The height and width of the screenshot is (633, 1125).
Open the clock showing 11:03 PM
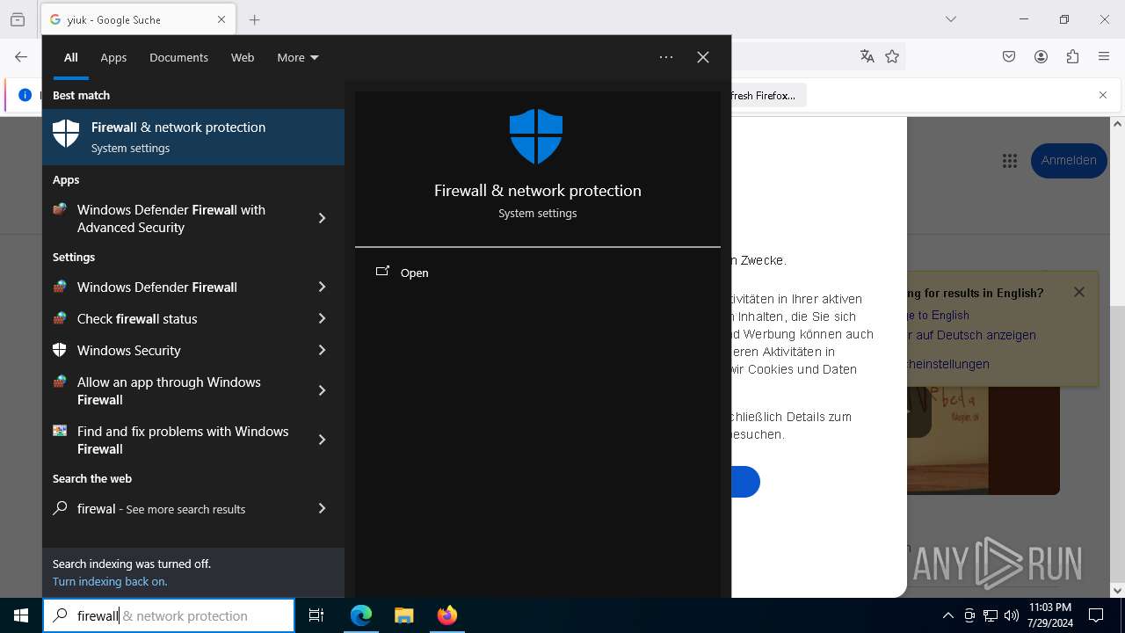click(x=1049, y=615)
